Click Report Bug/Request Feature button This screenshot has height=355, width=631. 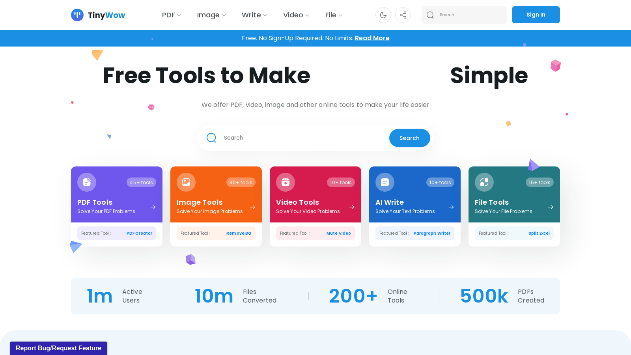pyautogui.click(x=58, y=348)
